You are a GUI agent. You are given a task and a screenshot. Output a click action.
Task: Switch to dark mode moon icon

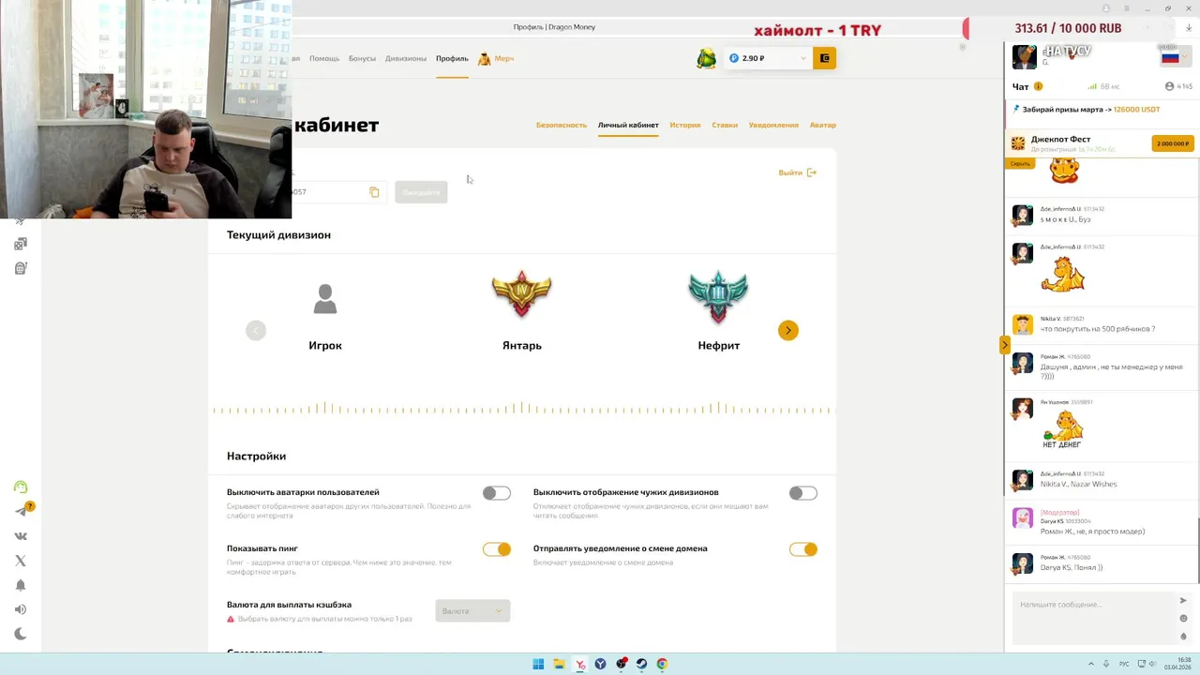point(21,634)
